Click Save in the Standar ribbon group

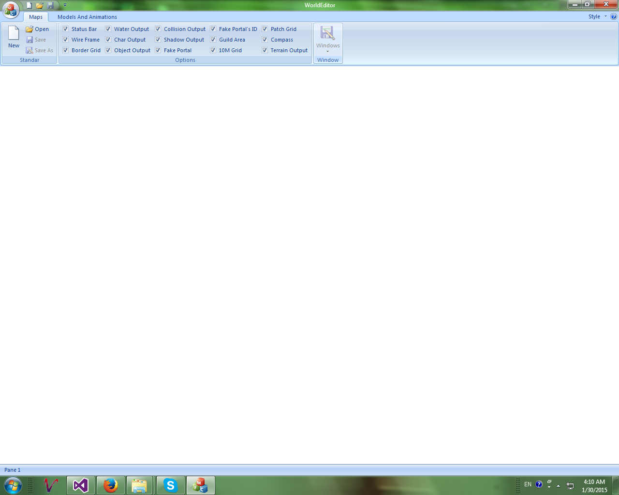[36, 40]
